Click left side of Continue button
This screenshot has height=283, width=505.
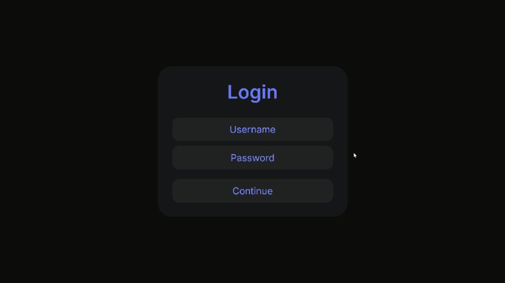[180, 190]
